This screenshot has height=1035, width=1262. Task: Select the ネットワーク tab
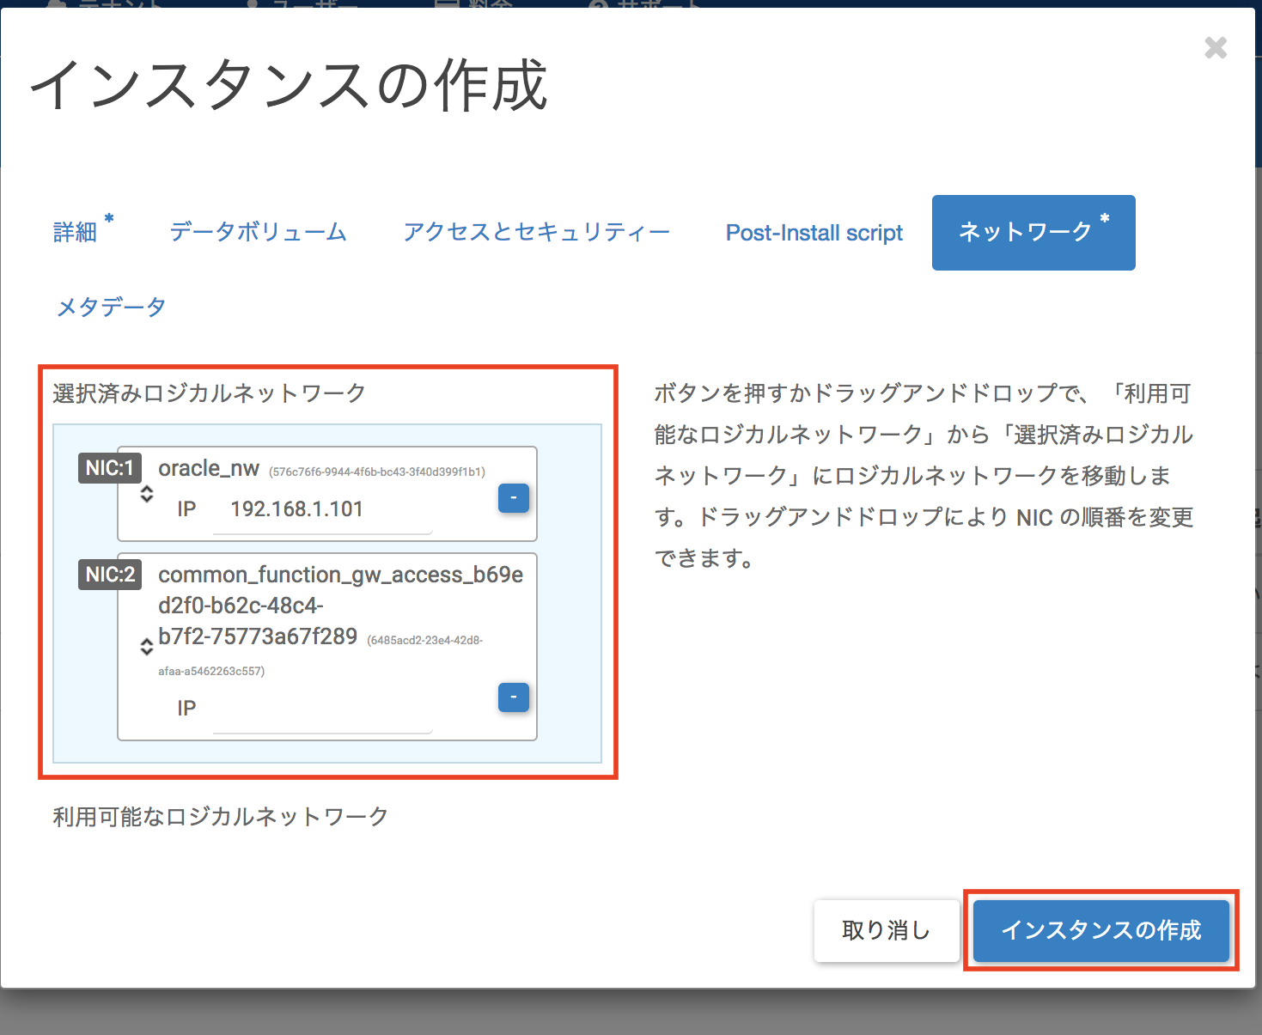[1033, 233]
